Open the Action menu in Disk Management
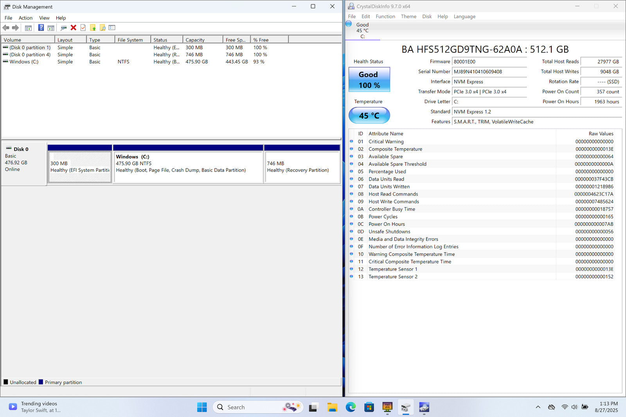Image resolution: width=626 pixels, height=417 pixels. click(25, 18)
